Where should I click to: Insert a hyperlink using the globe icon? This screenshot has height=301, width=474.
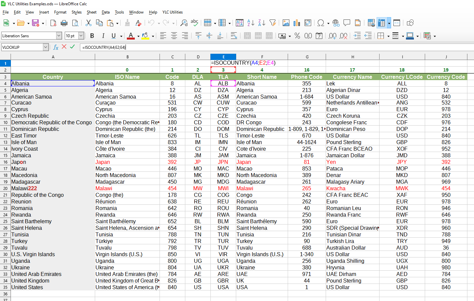coord(336,23)
